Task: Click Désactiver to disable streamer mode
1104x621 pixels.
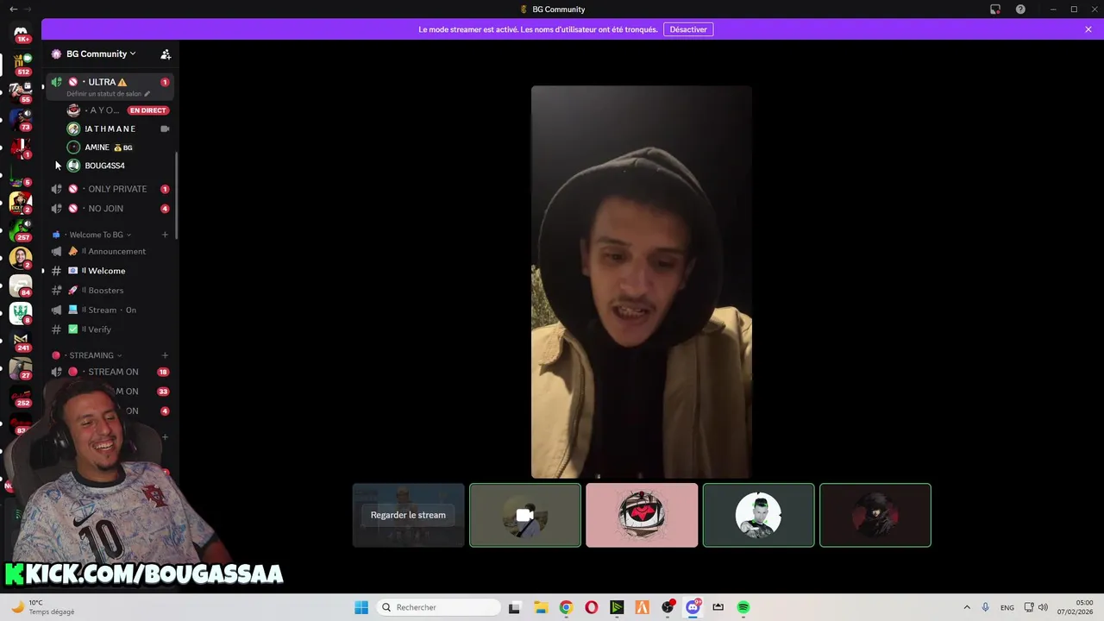Action: pyautogui.click(x=688, y=29)
